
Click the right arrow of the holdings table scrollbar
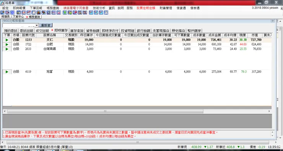(x=269, y=111)
